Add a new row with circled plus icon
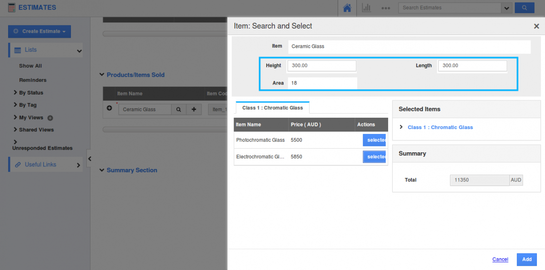Viewport: 545px width, 270px height. (x=109, y=109)
